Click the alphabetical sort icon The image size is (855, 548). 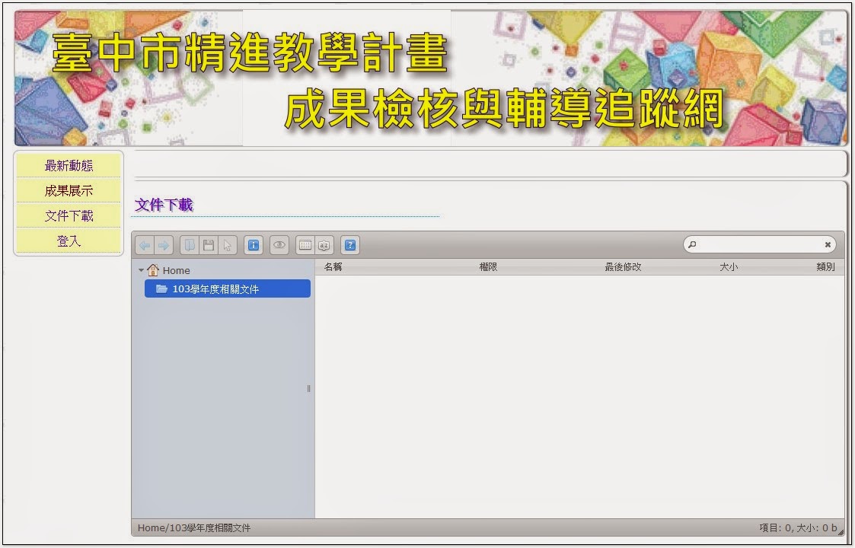click(x=324, y=245)
